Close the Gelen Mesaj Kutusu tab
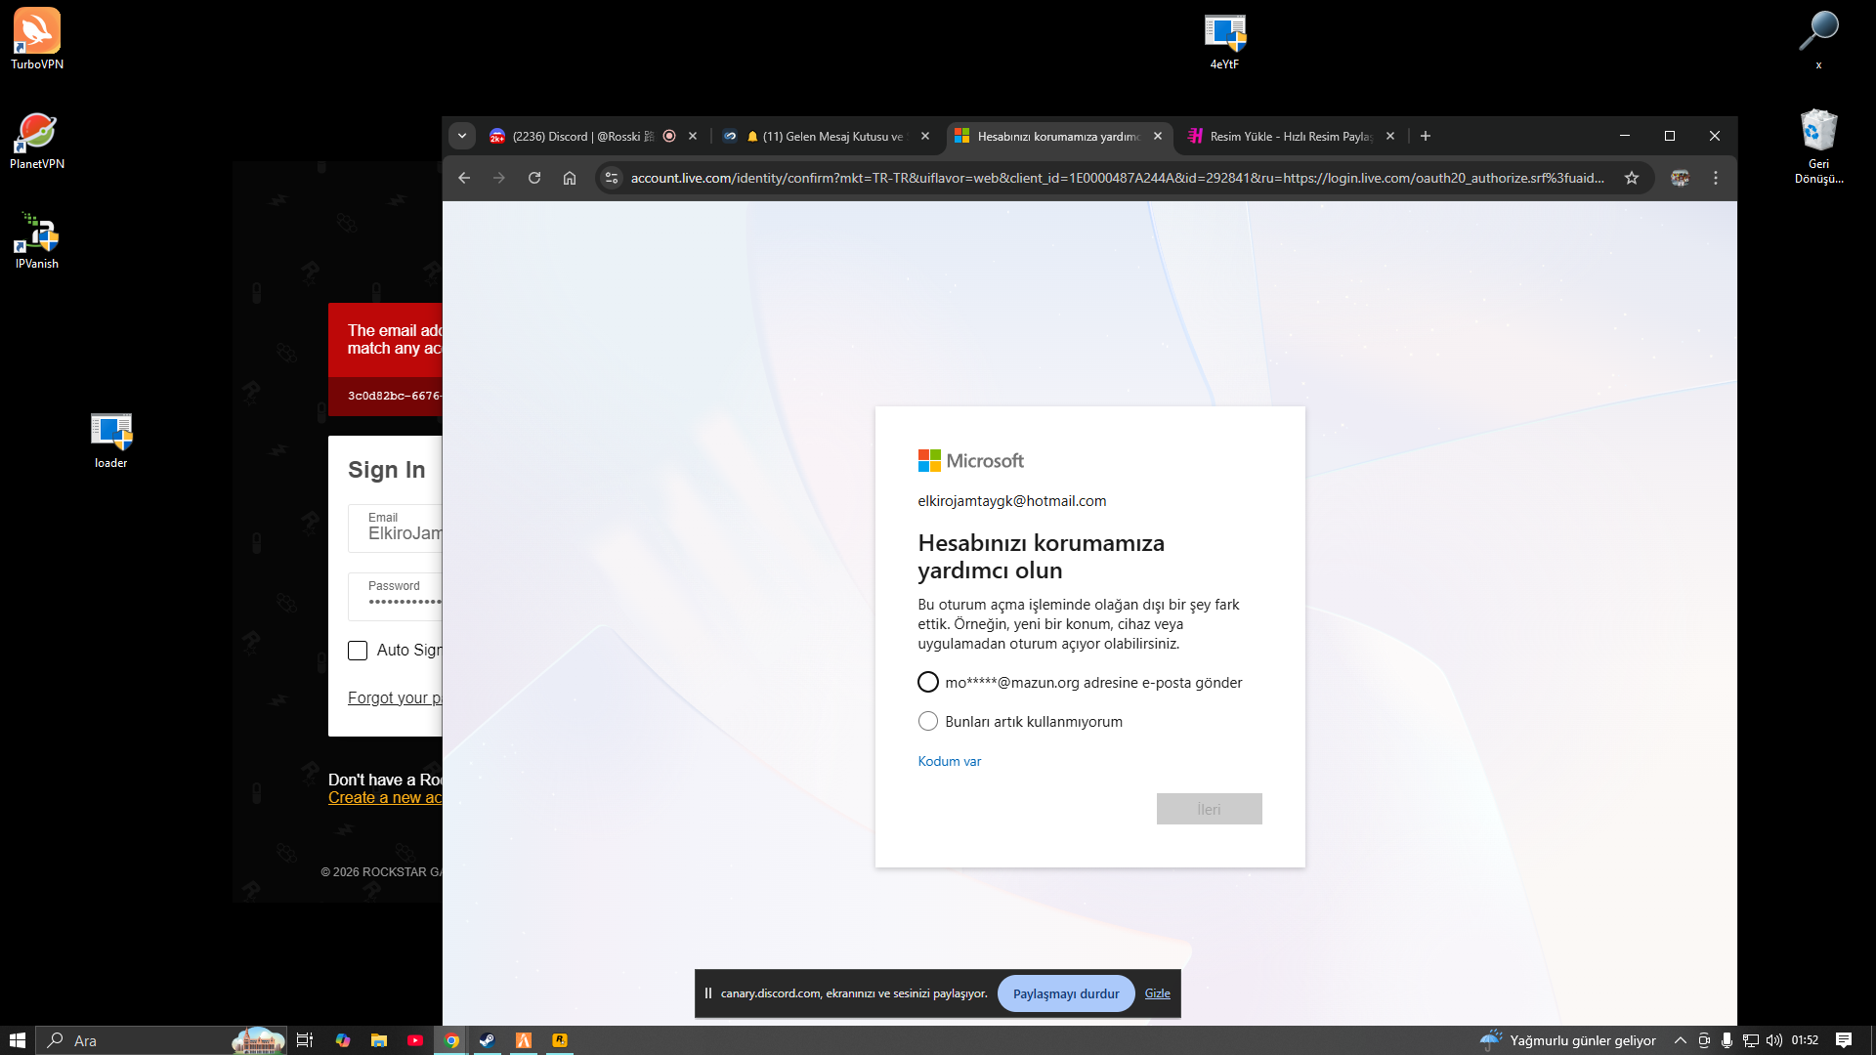 tap(925, 136)
